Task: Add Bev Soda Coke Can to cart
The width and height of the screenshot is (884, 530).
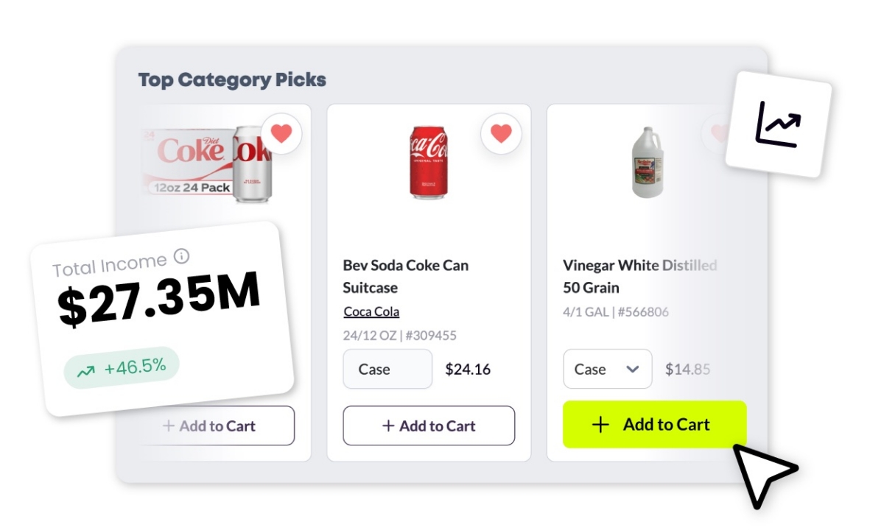Action: [x=429, y=425]
